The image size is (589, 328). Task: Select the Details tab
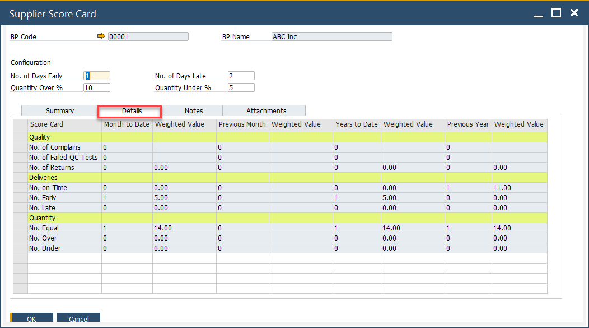pos(129,110)
